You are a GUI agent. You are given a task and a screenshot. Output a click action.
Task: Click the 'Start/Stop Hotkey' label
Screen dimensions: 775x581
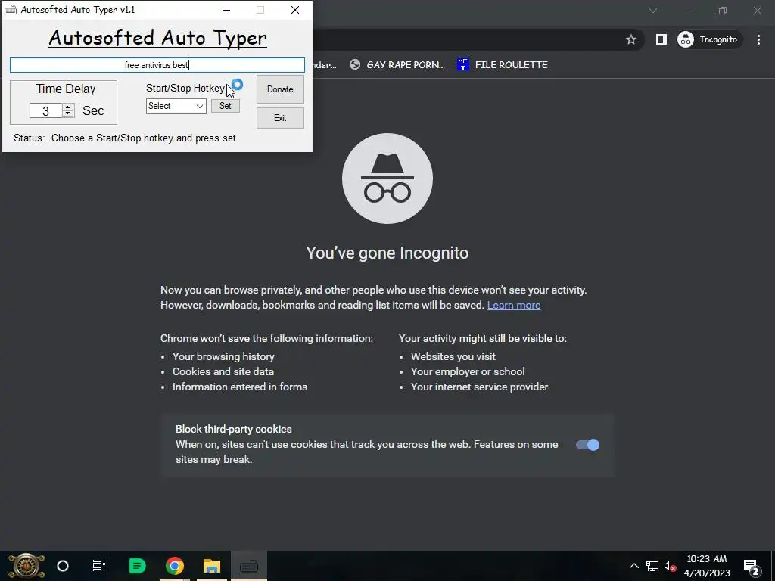pos(185,88)
